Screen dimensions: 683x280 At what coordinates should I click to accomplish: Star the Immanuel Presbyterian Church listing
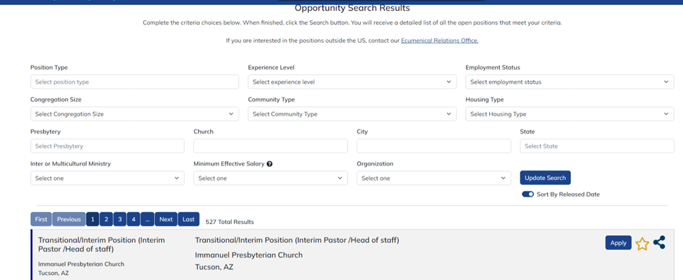tap(642, 244)
